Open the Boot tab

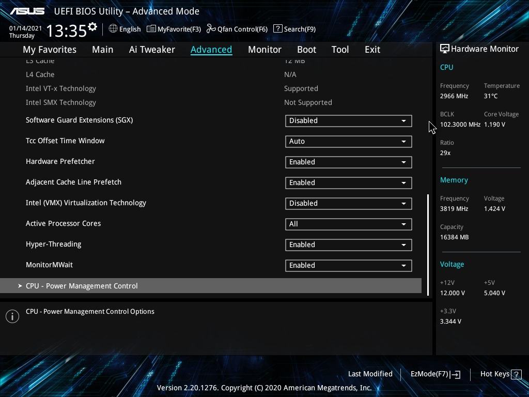click(x=306, y=50)
